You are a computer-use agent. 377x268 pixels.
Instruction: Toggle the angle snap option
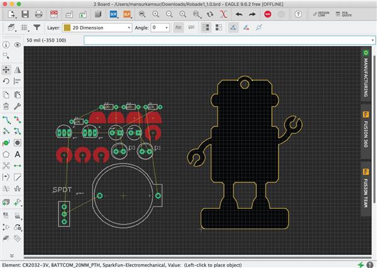pos(233,28)
